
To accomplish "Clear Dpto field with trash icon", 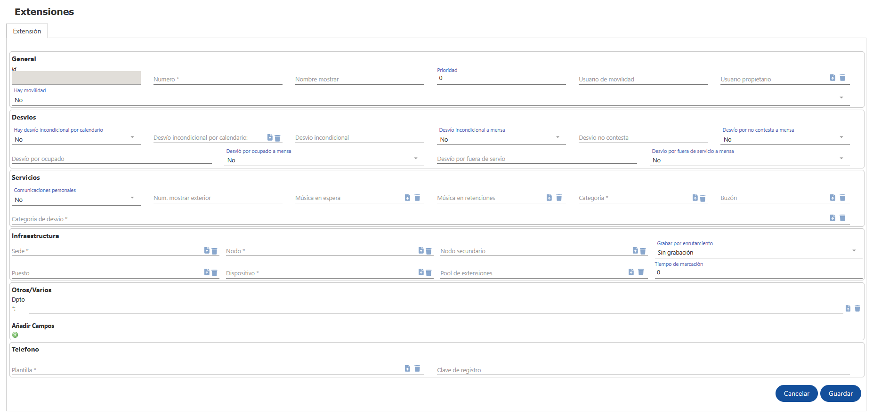I will coord(857,308).
